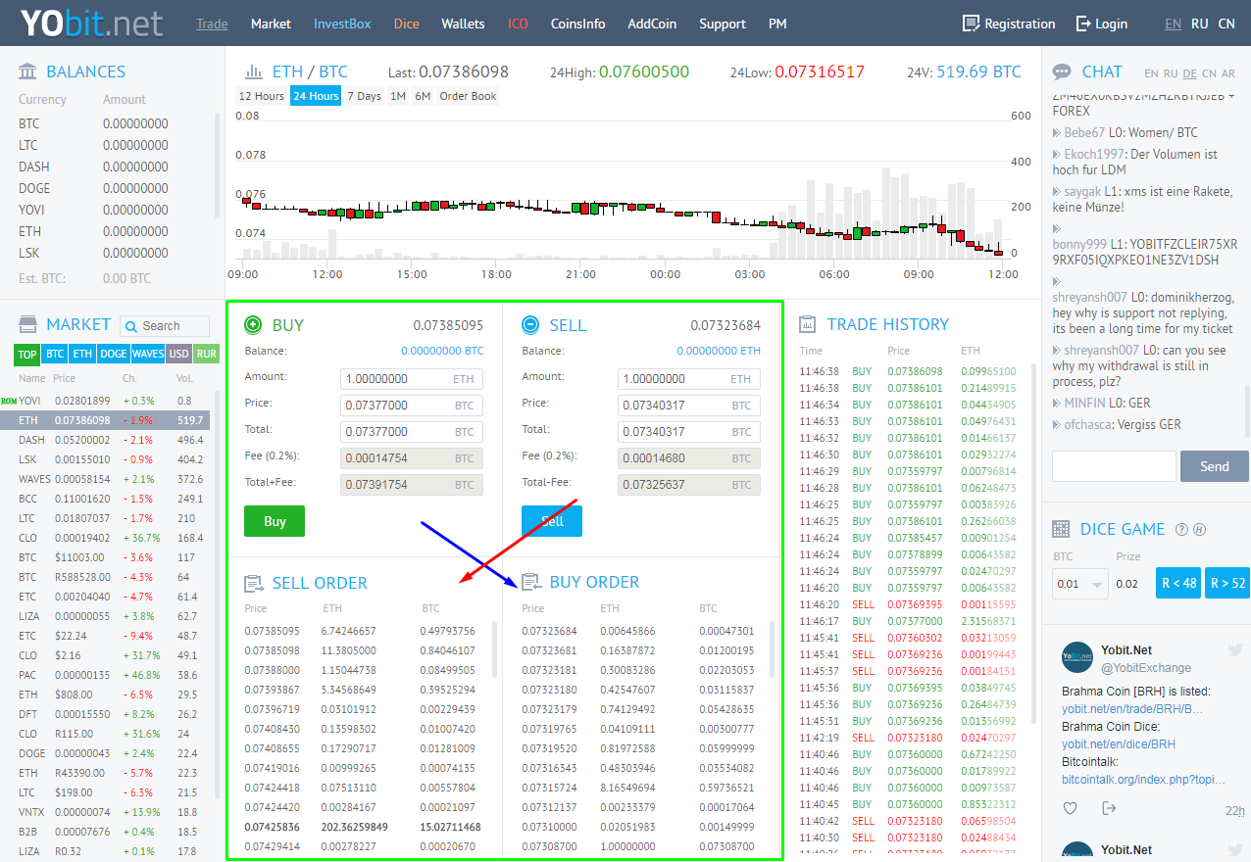Open Support in the top navigation
Viewport: 1251px width, 862px height.
(723, 24)
